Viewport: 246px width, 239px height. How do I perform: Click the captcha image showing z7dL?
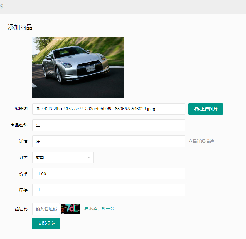click(70, 208)
